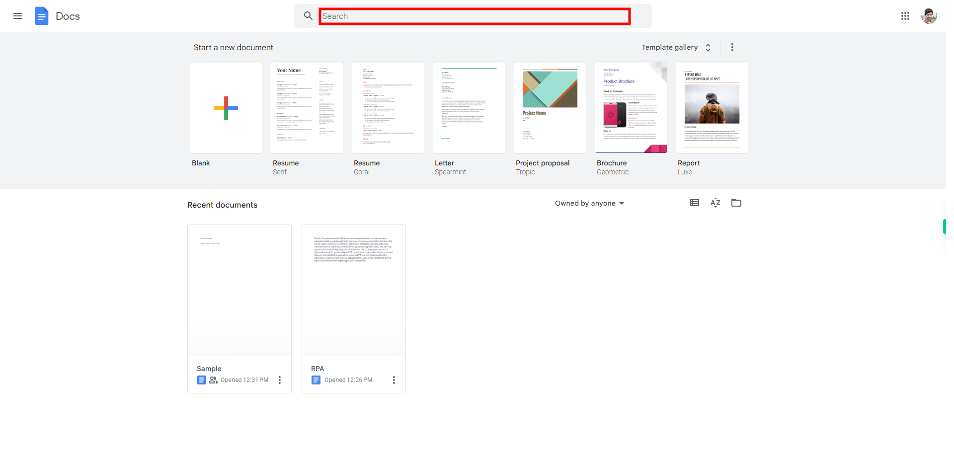
Task: Click Opened 12:26 PM text
Action: [x=348, y=380]
